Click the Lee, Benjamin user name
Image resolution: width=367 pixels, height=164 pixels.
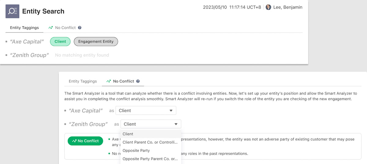tap(288, 7)
